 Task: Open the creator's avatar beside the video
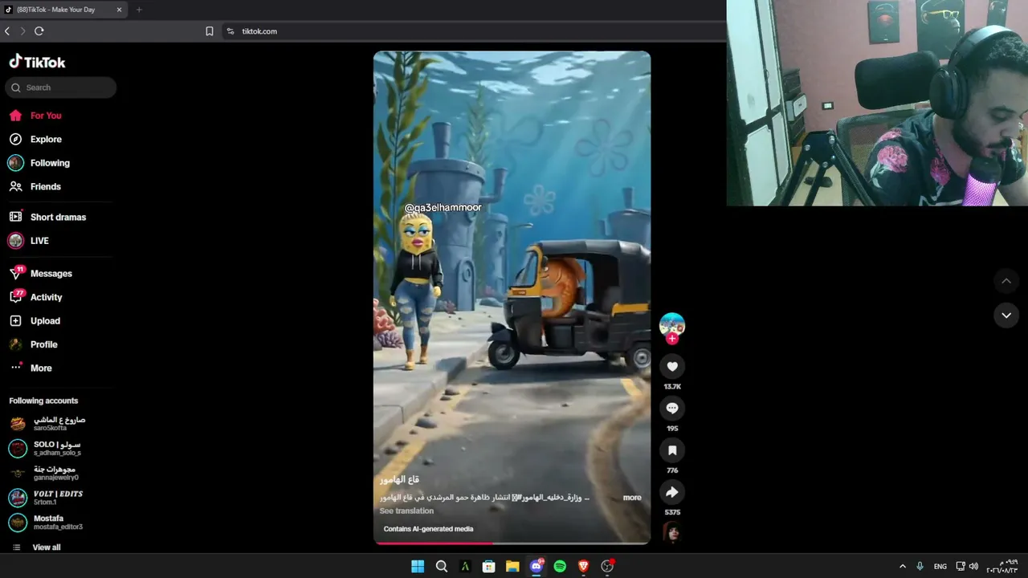point(672,324)
